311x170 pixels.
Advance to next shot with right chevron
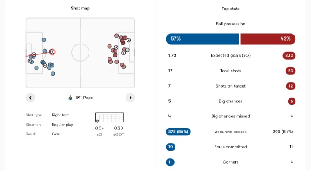click(130, 98)
